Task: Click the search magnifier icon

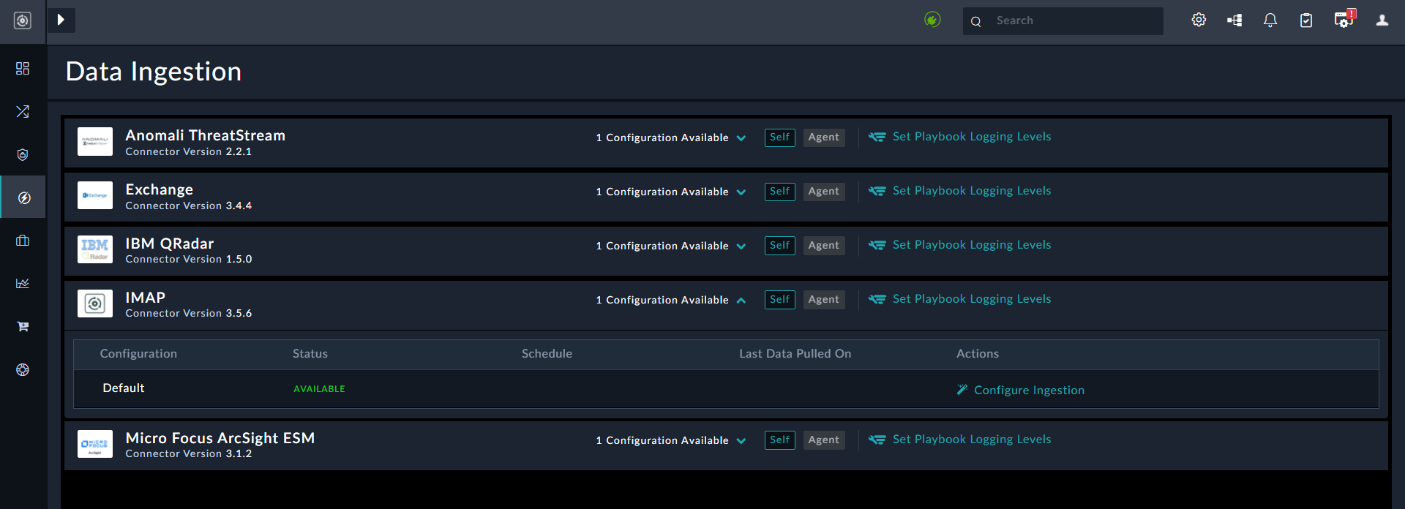Action: point(976,22)
